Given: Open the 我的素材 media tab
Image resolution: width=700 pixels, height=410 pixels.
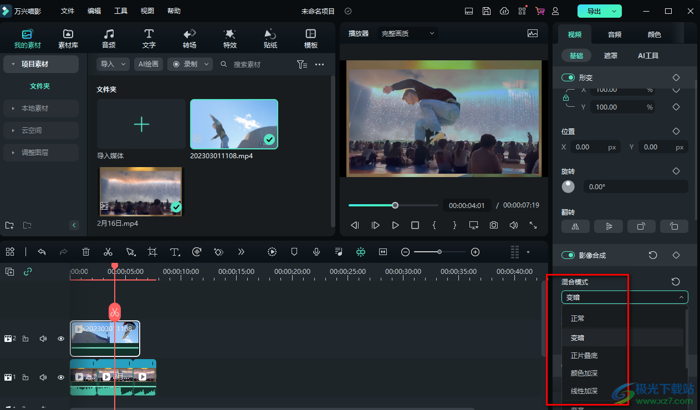Looking at the screenshot, I should point(28,39).
